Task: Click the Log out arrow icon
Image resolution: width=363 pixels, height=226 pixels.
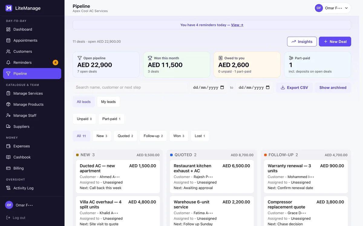Action: [x=8, y=218]
